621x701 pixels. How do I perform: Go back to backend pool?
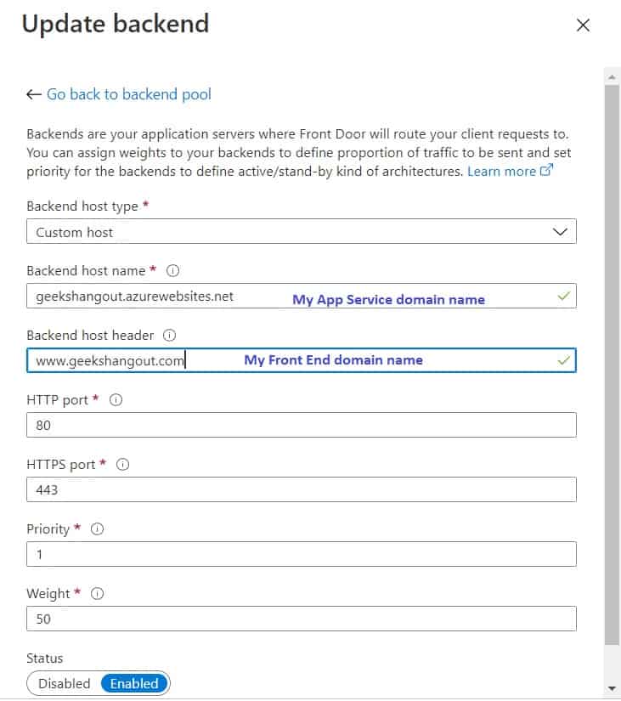pos(129,94)
